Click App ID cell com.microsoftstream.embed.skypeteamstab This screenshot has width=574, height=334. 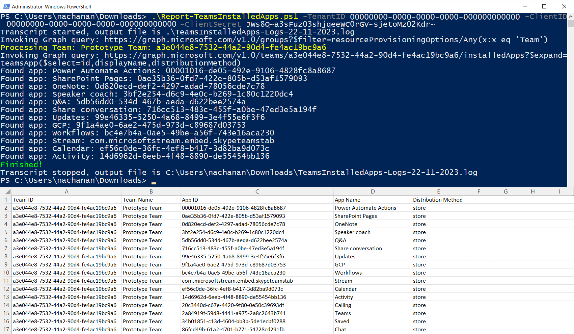point(257,281)
